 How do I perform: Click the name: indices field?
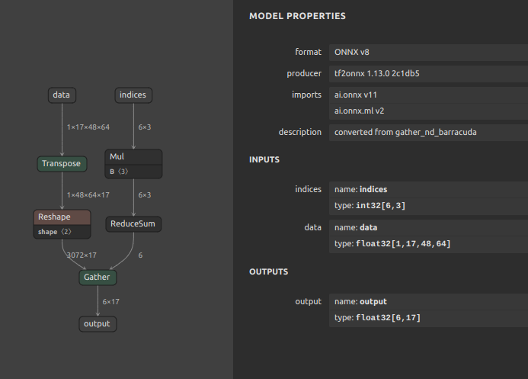(x=428, y=190)
